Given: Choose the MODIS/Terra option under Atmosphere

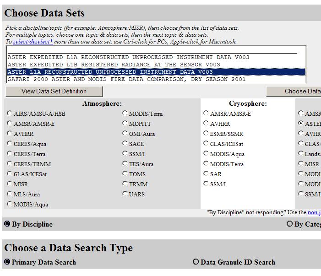Looking at the screenshot, I should [x=125, y=114].
